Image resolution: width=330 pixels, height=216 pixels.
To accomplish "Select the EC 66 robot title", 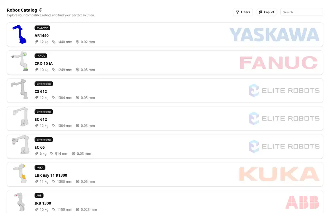I will (x=40, y=147).
